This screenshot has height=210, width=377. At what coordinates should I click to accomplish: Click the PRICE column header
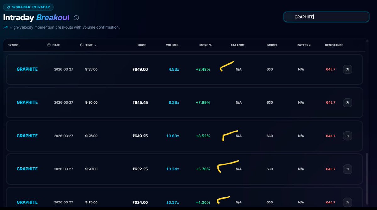pos(142,45)
